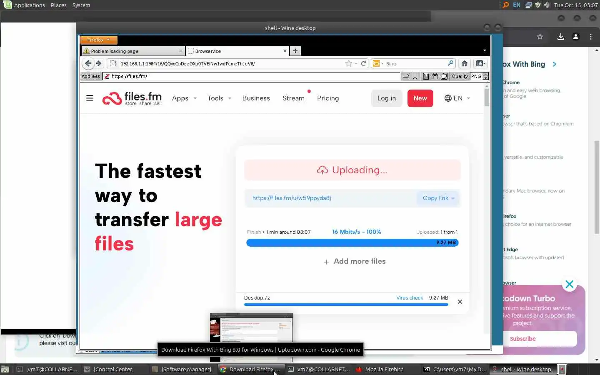
Task: Click the Bing search magnifier icon
Action: tap(450, 63)
